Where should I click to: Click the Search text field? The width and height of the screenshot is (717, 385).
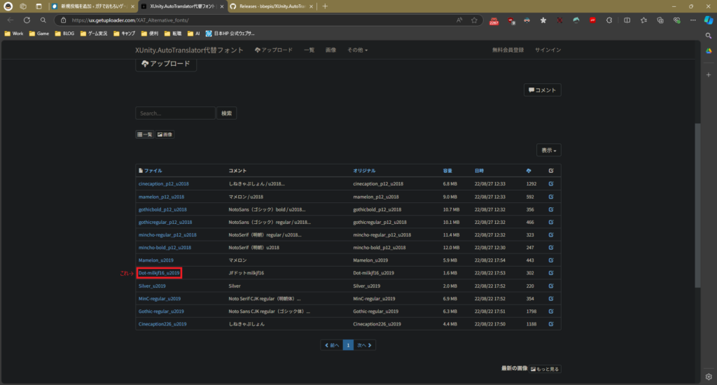[175, 113]
